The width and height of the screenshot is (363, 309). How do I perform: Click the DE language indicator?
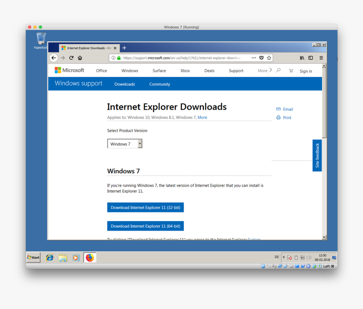pyautogui.click(x=276, y=257)
